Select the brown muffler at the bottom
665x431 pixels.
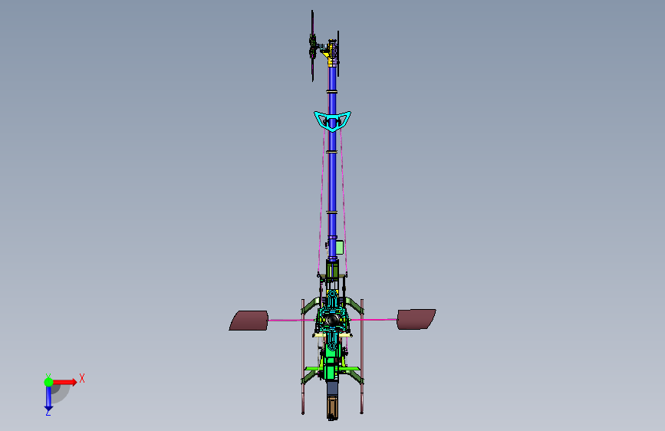[332, 407]
